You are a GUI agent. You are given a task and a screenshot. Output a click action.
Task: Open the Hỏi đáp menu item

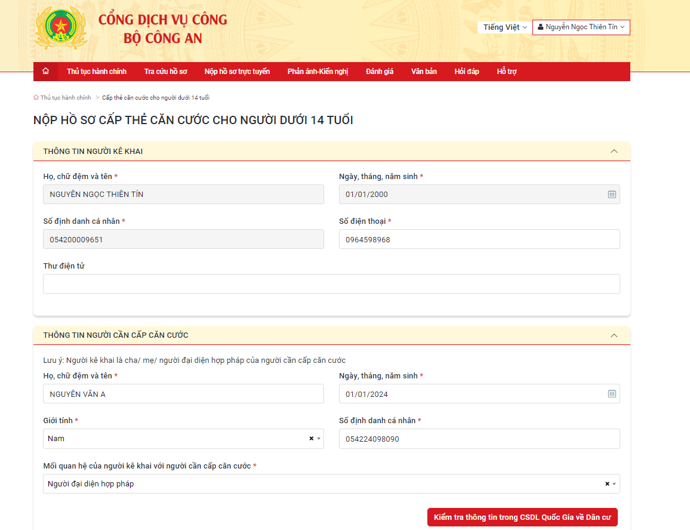pyautogui.click(x=466, y=72)
